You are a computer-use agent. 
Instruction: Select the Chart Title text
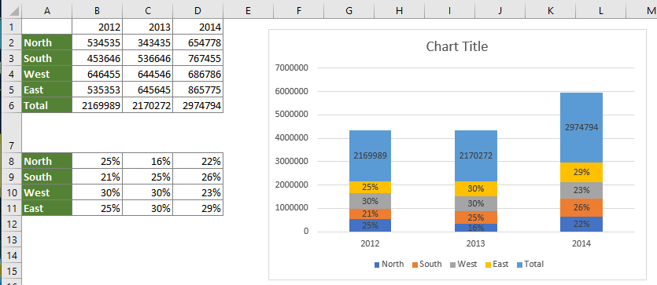(x=456, y=46)
